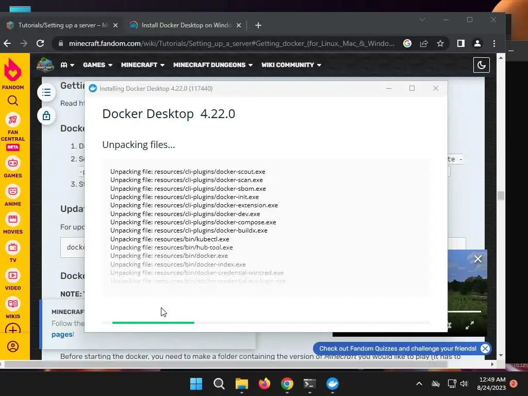Open the Windows Start menu
The height and width of the screenshot is (396, 528).
pyautogui.click(x=196, y=384)
